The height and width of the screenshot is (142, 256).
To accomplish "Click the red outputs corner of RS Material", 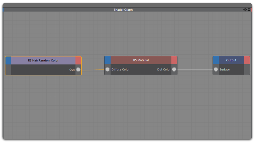I will coord(174,60).
